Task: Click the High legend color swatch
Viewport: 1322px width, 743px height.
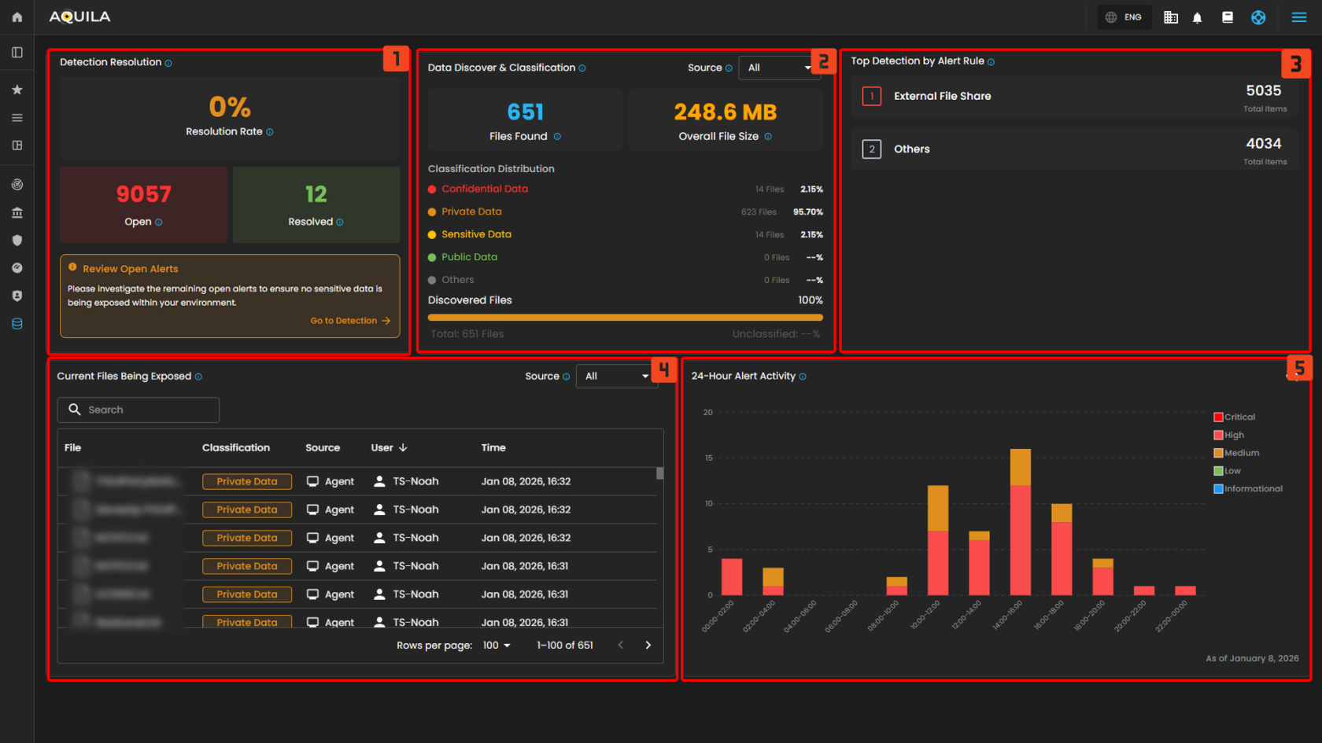Action: click(1218, 436)
